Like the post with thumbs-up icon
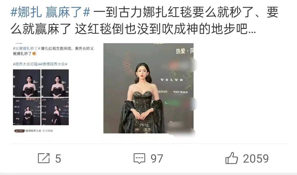 [x=232, y=158]
